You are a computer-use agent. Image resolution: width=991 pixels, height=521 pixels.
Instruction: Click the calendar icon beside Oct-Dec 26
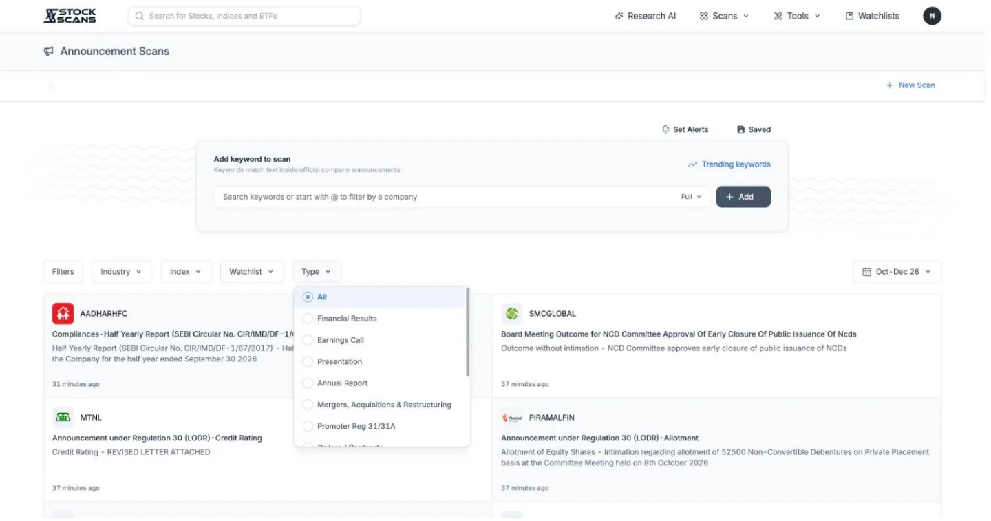(x=866, y=272)
